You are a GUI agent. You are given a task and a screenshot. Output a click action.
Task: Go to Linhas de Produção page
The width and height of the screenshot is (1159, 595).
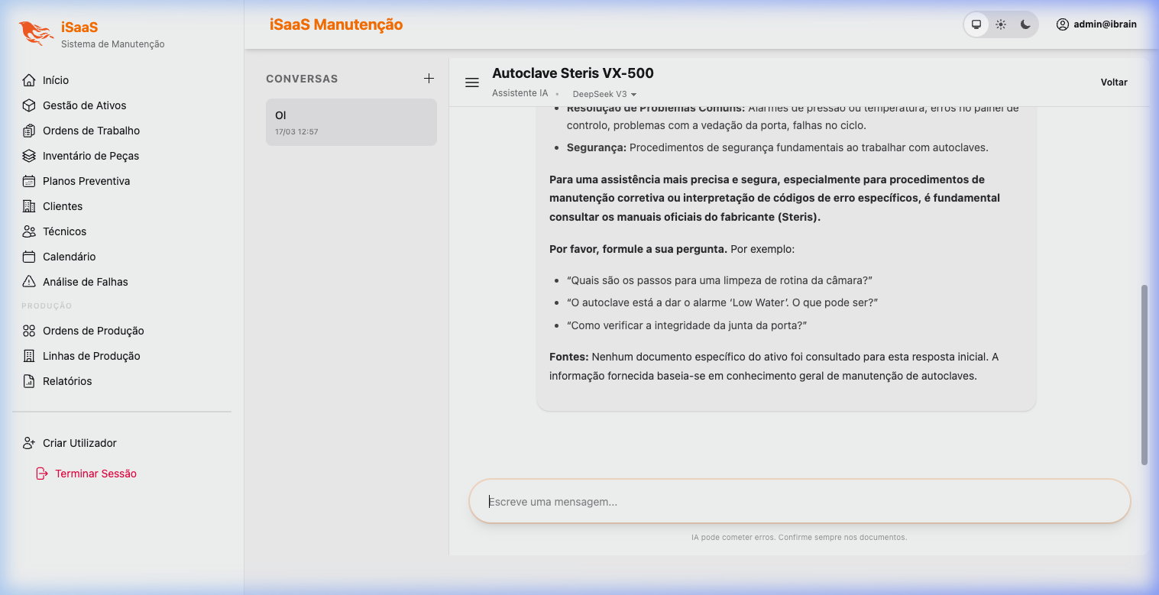(91, 356)
